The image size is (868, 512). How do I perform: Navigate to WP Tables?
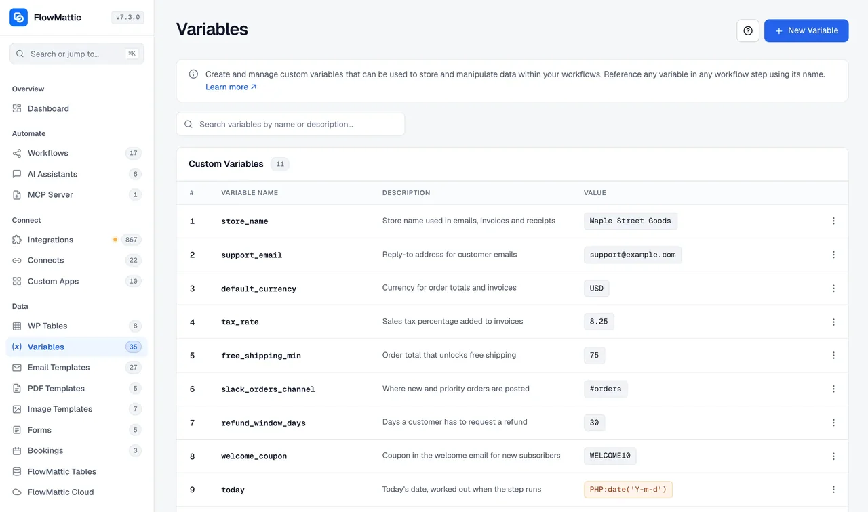77,326
